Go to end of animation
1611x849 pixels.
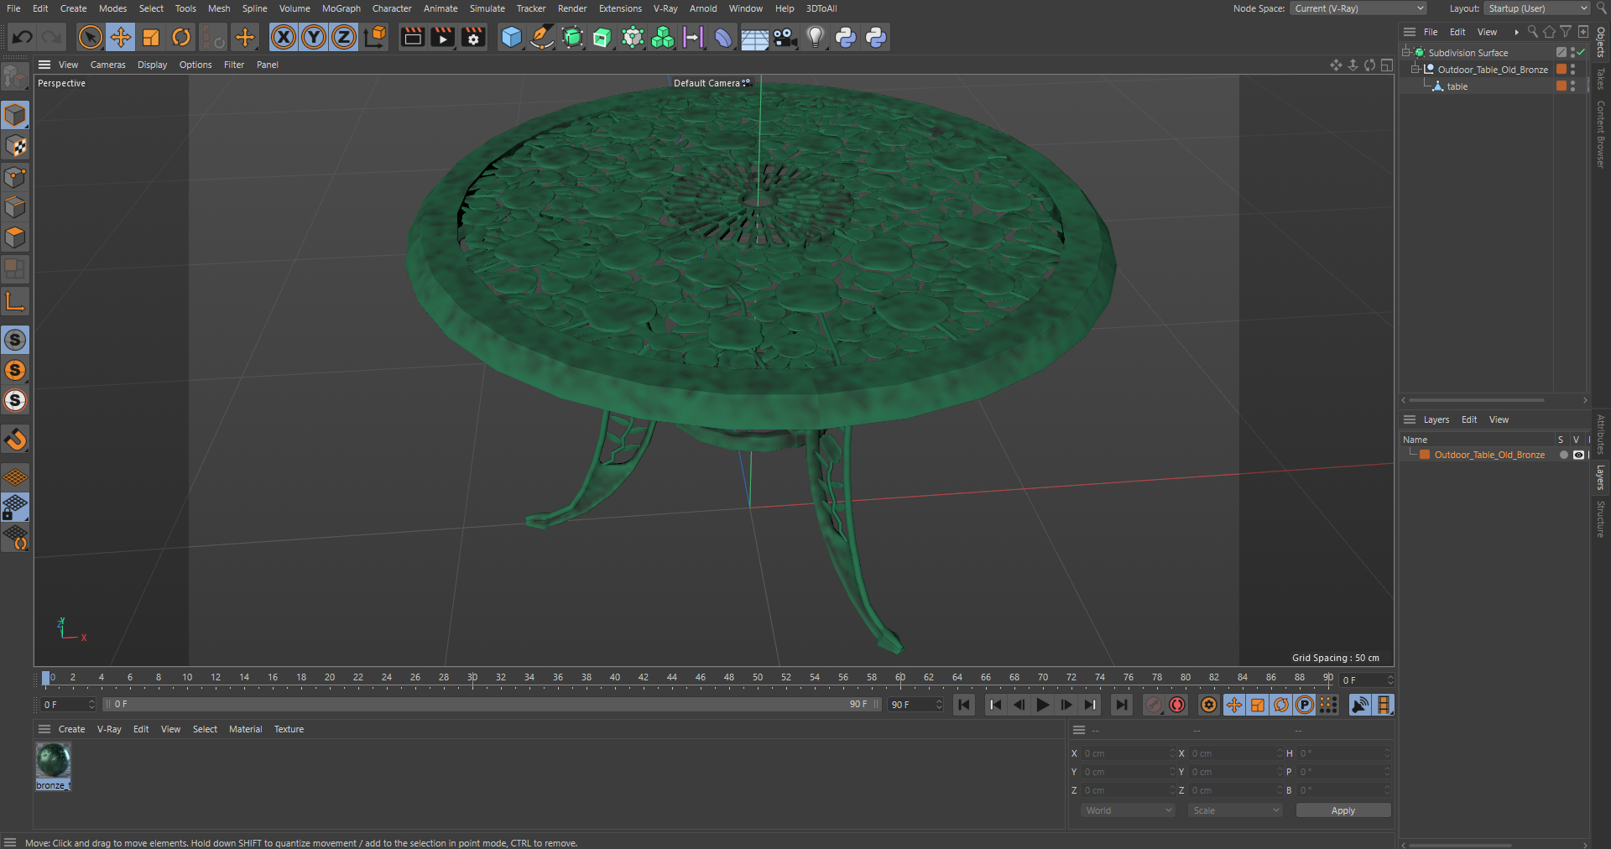tap(1122, 705)
